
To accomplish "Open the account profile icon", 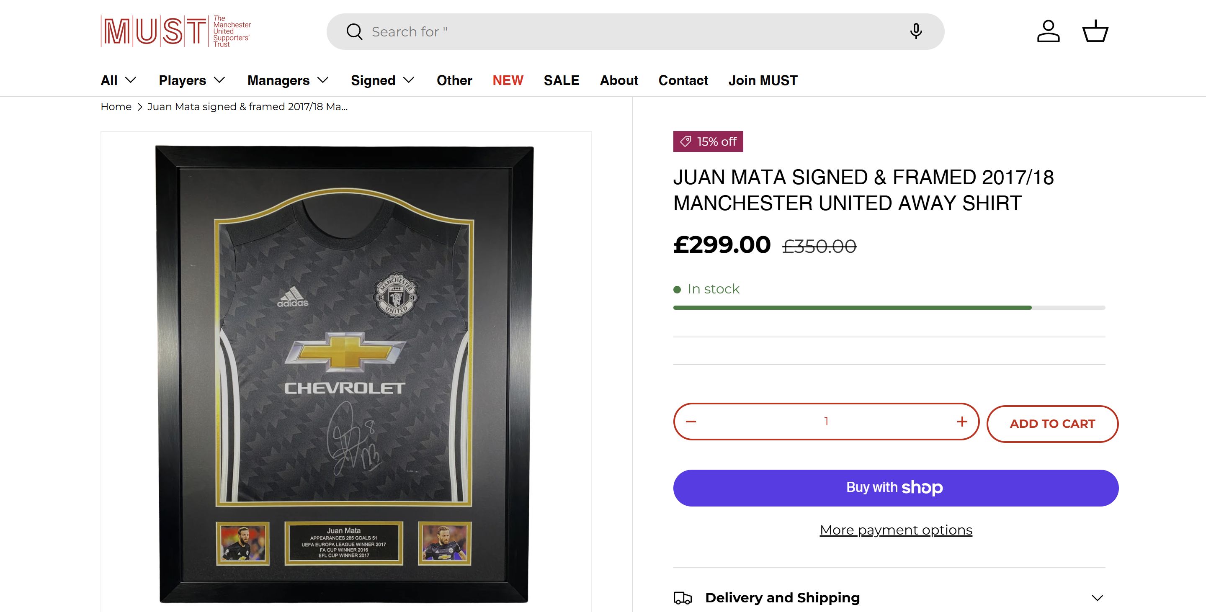I will (1048, 31).
